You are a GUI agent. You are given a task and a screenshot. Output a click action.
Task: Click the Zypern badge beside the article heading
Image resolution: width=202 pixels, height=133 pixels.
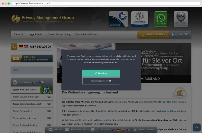click(180, 92)
